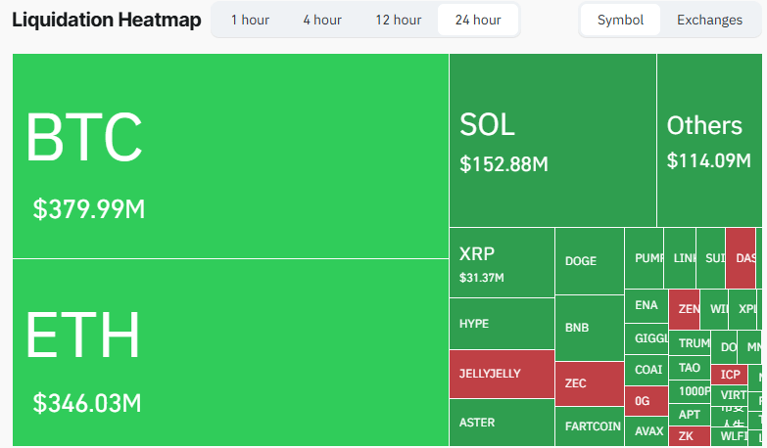Select the BNB heatmap tile

tap(589, 328)
